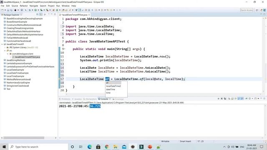The height and width of the screenshot is (150, 267).
Task: Click the Save toolbar icon
Action: coord(8,10)
